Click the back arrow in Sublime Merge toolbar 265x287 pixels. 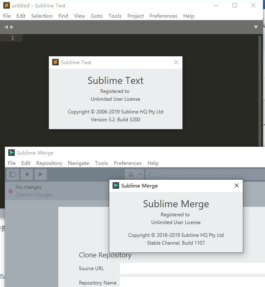pyautogui.click(x=27, y=174)
